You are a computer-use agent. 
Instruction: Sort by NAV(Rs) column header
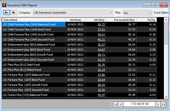(x=96, y=20)
